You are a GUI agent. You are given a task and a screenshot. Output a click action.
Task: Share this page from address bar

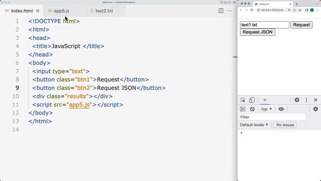294,10
